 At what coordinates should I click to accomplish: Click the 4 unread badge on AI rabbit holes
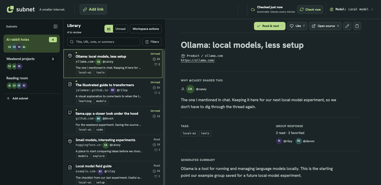click(53, 40)
